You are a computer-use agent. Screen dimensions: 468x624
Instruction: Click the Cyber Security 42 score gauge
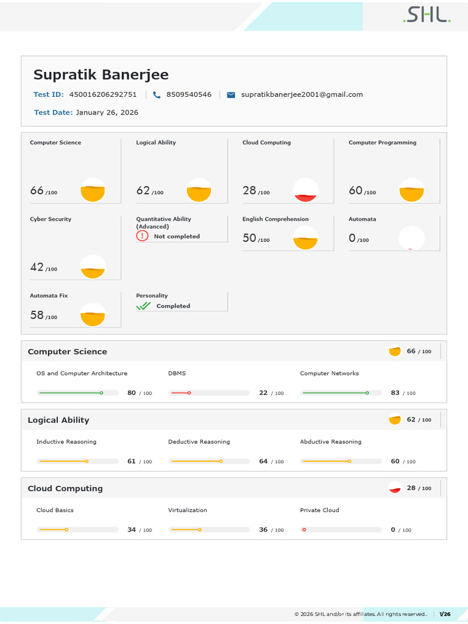93,266
